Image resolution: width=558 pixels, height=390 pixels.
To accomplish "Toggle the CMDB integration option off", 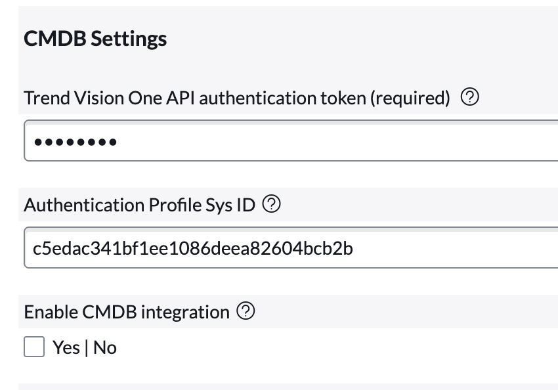I will click(33, 347).
